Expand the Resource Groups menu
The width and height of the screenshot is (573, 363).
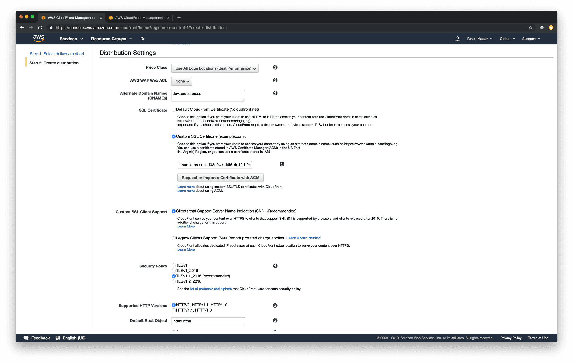pos(111,39)
